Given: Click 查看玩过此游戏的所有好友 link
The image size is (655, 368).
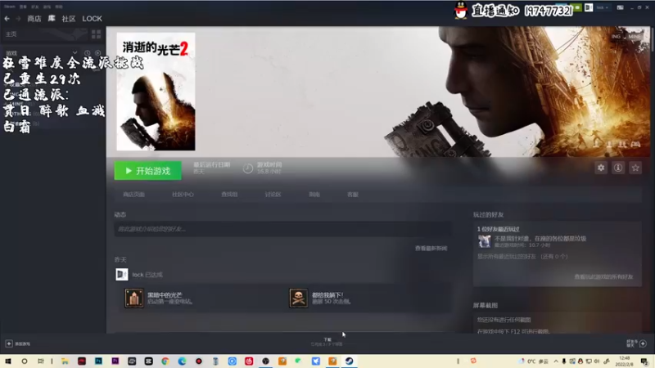Looking at the screenshot, I should [x=603, y=276].
